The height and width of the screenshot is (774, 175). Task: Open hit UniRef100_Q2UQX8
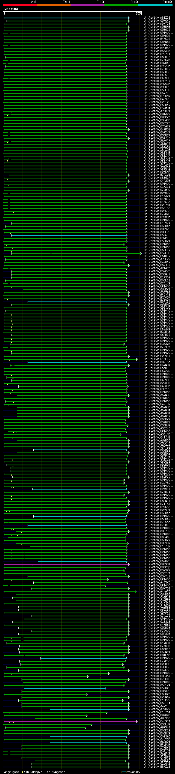(157, 764)
